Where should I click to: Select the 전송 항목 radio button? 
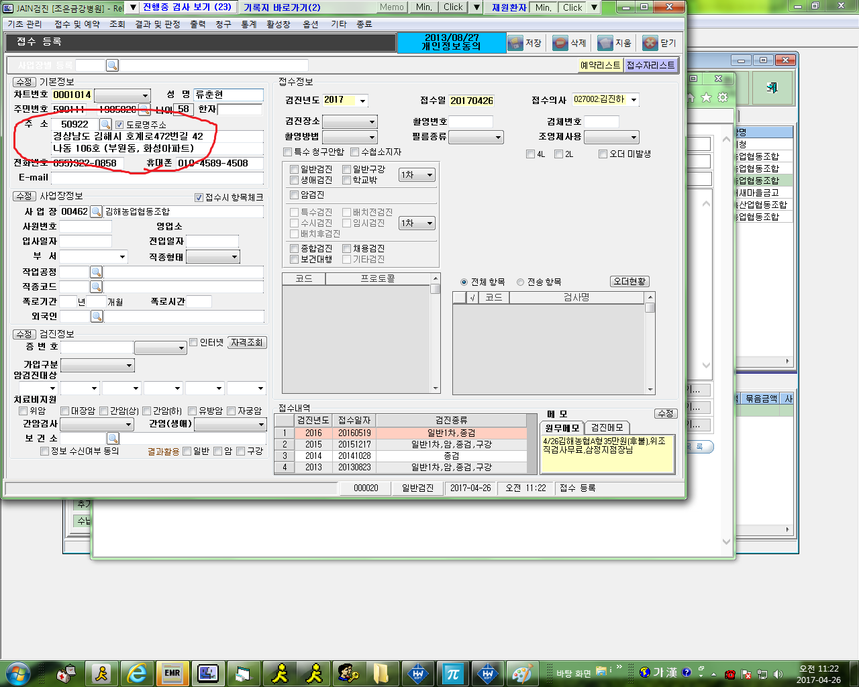coord(520,282)
